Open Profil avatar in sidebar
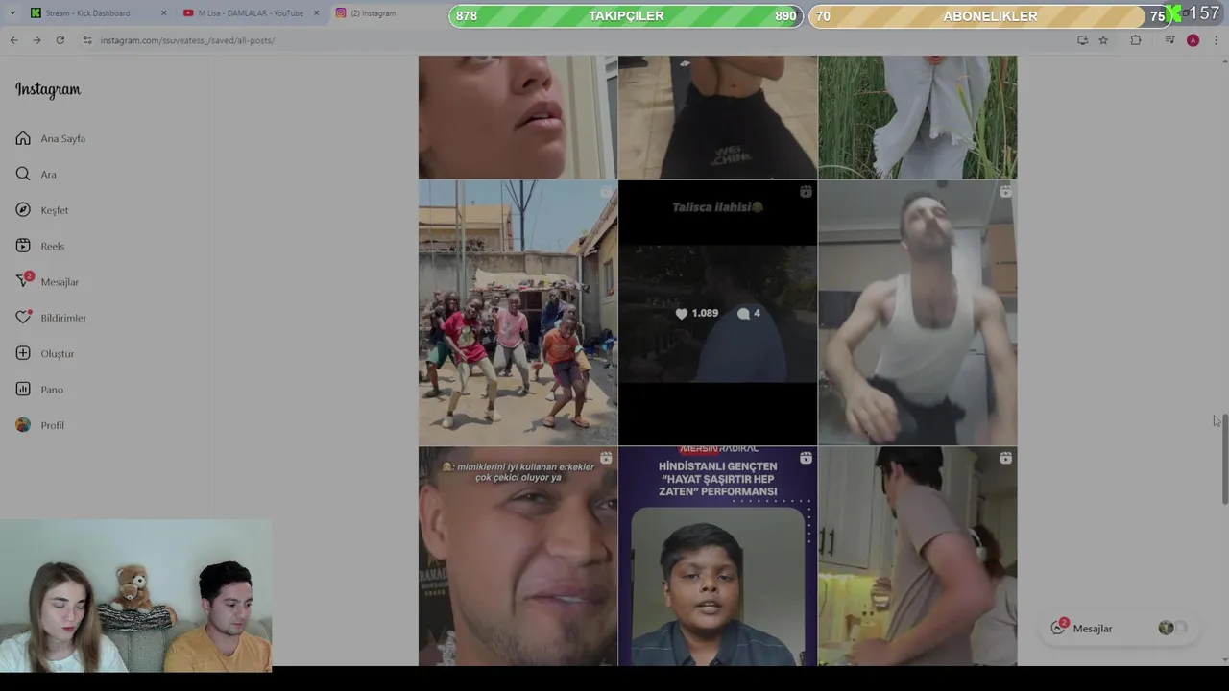The height and width of the screenshot is (691, 1229). (23, 425)
